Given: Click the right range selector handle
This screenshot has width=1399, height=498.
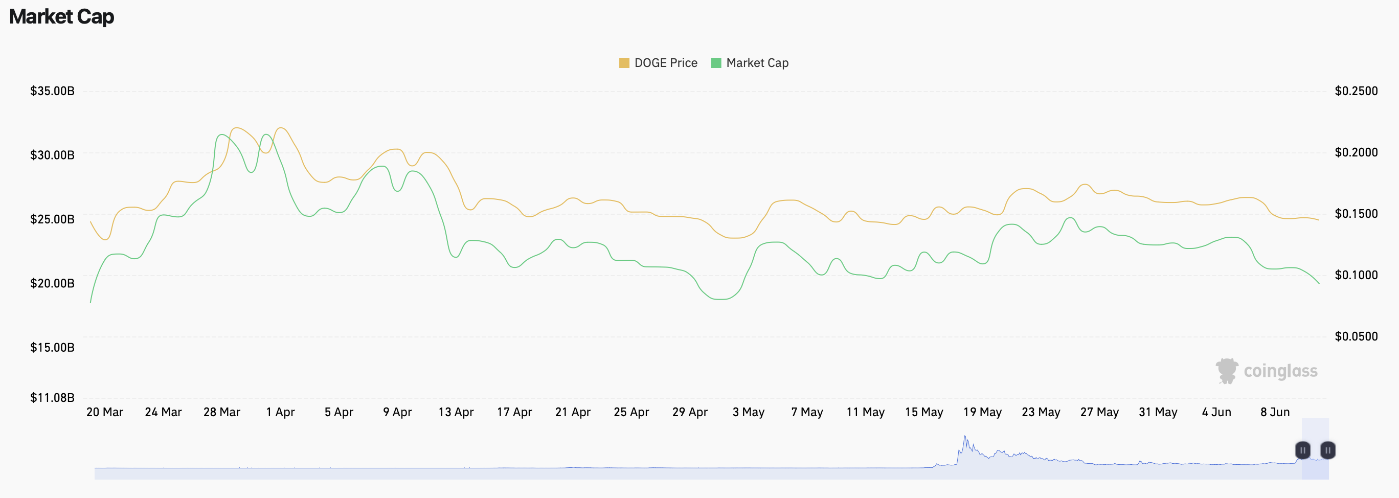Looking at the screenshot, I should click(x=1327, y=450).
